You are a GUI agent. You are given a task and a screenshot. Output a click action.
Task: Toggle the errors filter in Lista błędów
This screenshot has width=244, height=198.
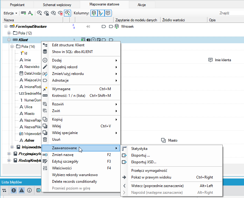click(x=14, y=190)
